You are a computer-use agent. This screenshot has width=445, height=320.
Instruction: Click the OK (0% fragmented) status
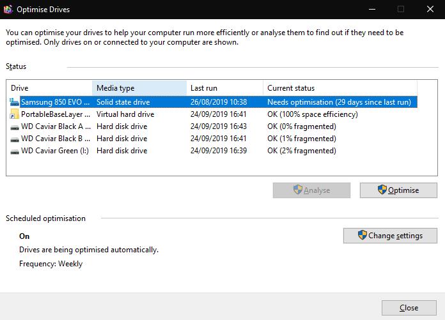tap(302, 126)
